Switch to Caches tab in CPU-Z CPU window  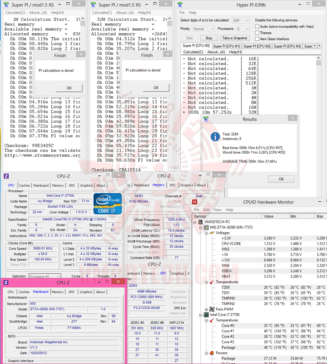[24, 185]
